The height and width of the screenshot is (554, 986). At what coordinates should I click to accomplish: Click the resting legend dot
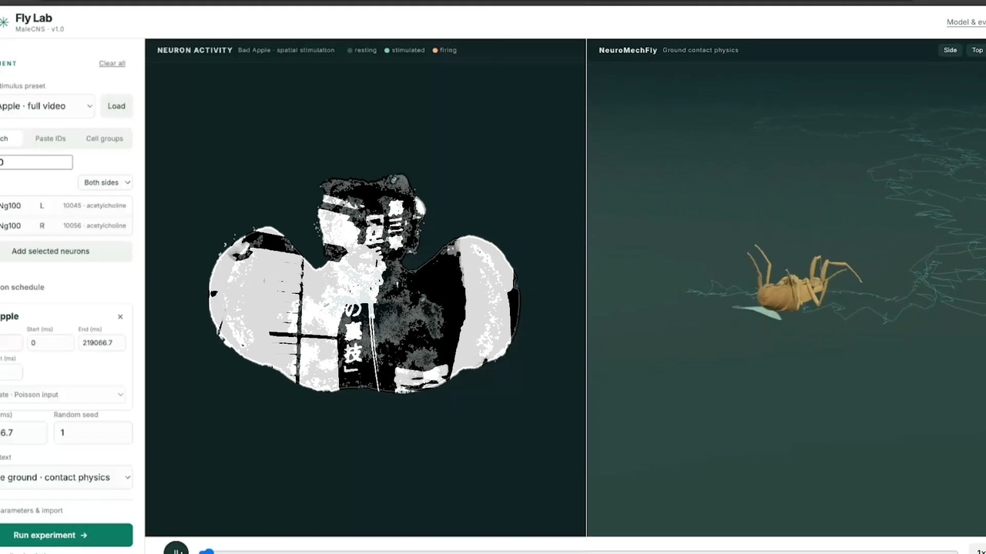point(350,50)
